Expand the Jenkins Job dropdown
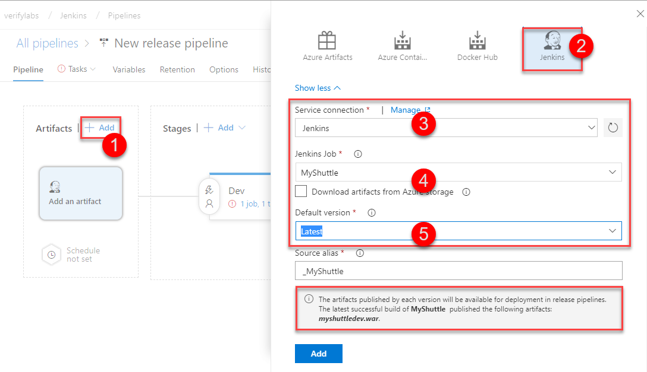The height and width of the screenshot is (372, 647). click(x=458, y=173)
